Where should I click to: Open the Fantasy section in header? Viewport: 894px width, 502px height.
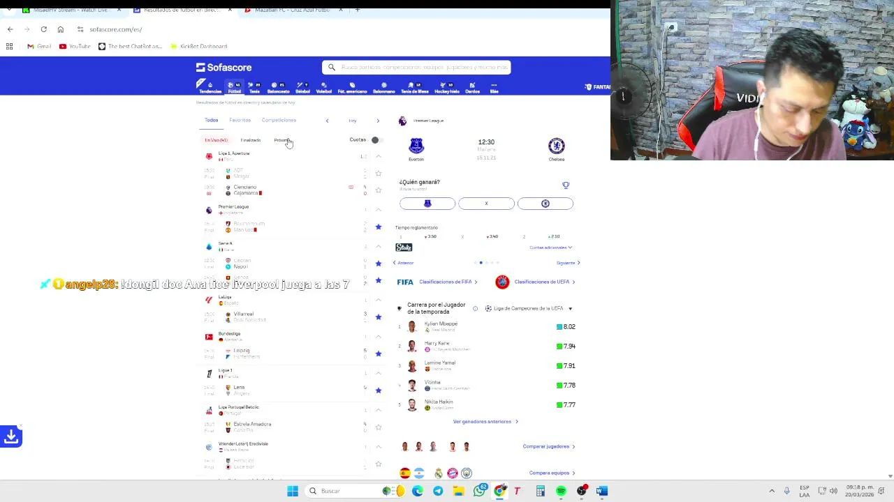point(598,87)
